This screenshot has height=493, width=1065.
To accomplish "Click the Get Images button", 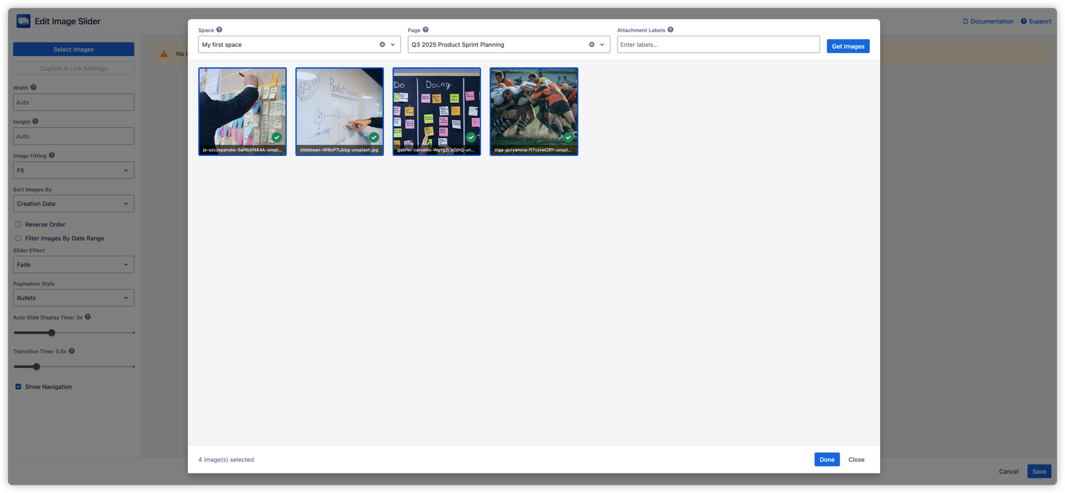I will [x=848, y=45].
